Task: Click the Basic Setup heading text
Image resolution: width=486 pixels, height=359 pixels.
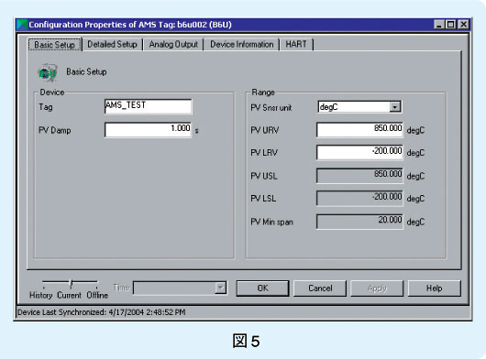Action: 86,71
